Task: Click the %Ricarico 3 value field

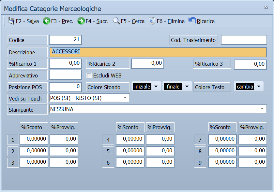Action: [x=251, y=64]
